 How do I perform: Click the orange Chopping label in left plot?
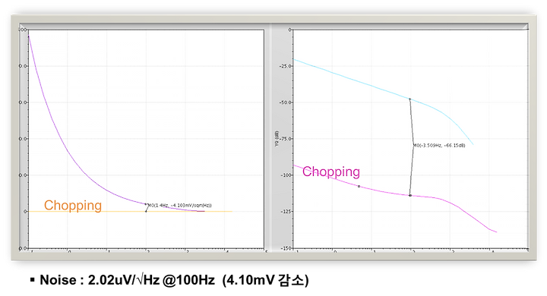[73, 206]
